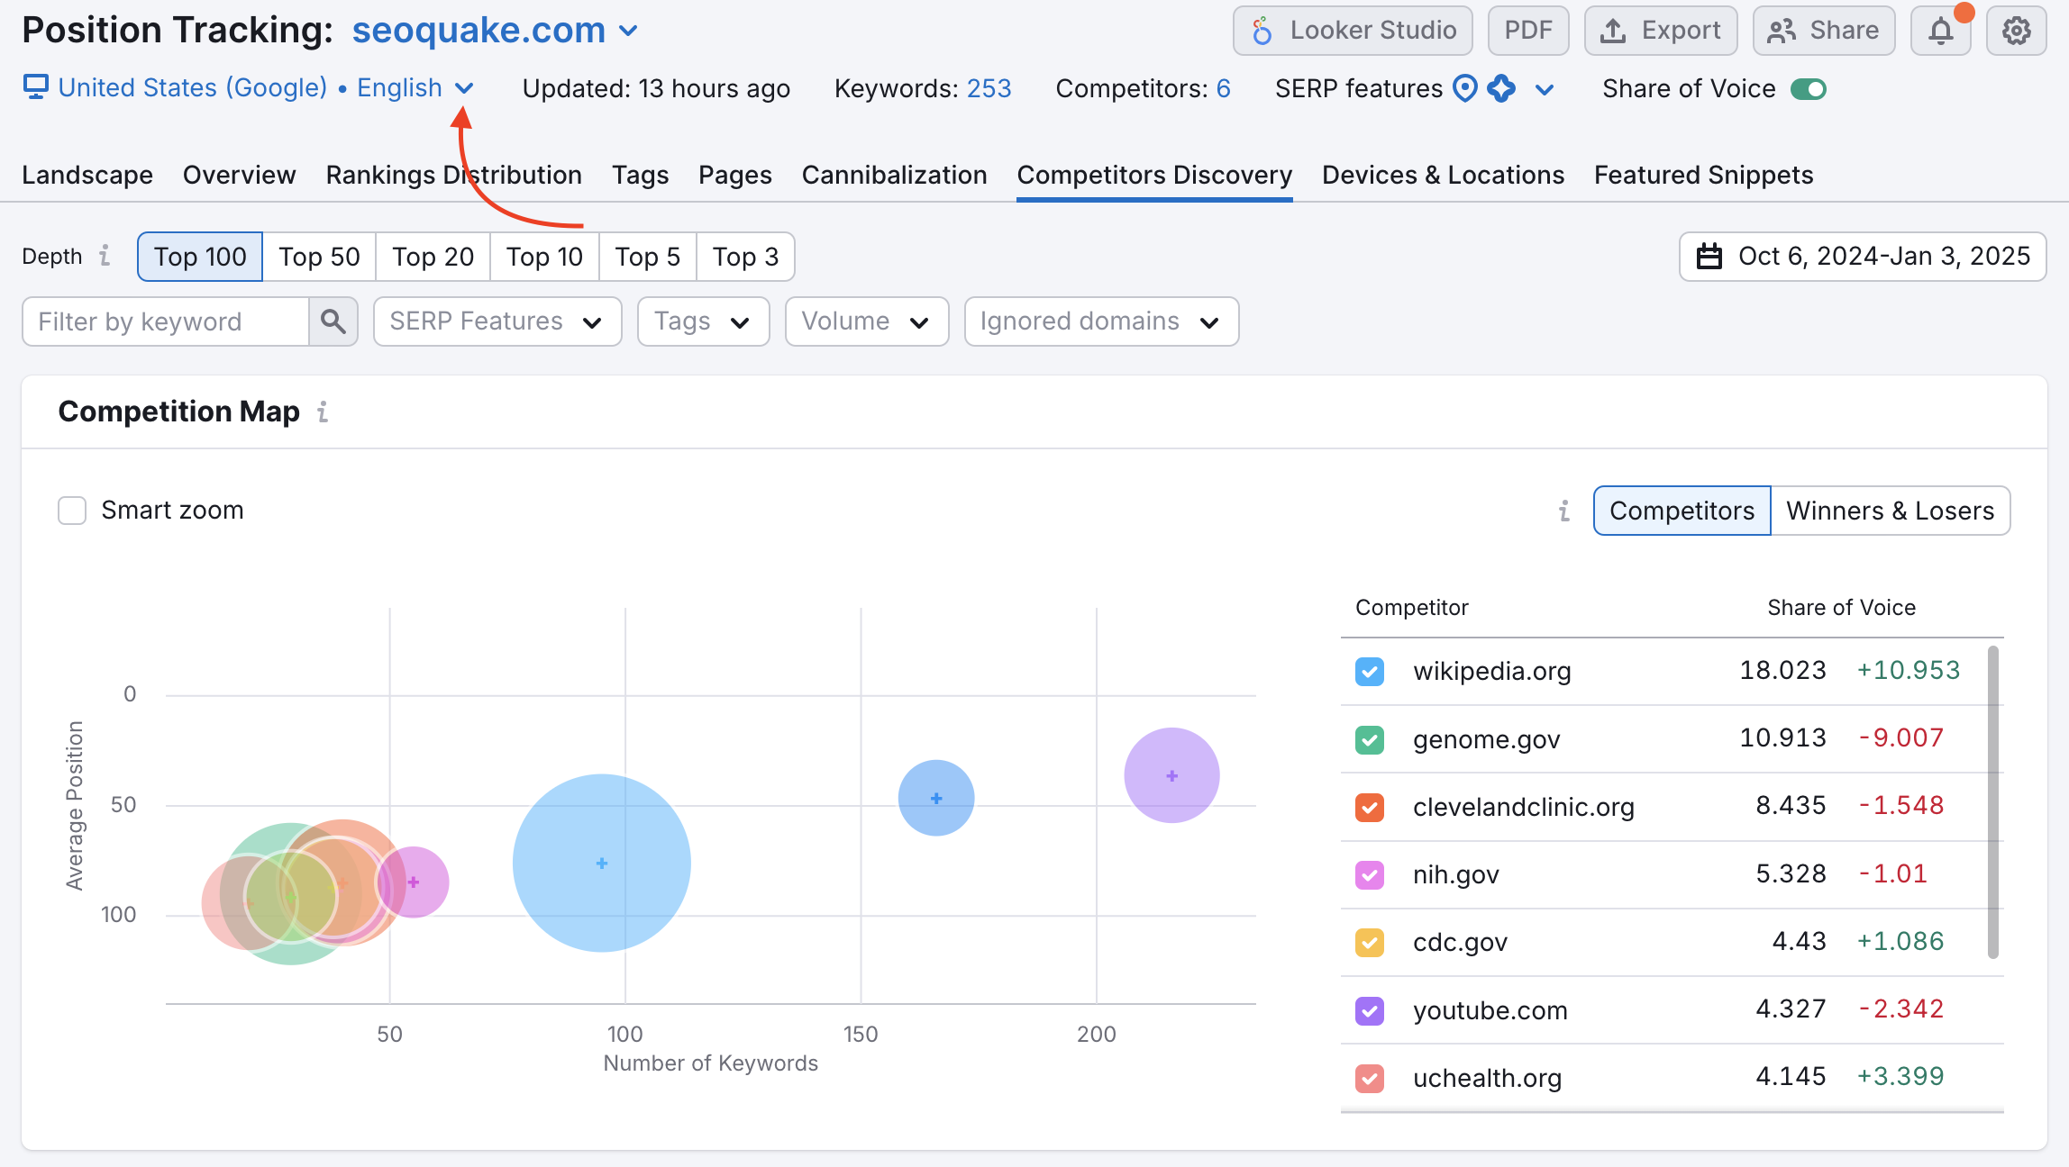
Task: Open the Looker Studio integration
Action: click(x=1352, y=30)
